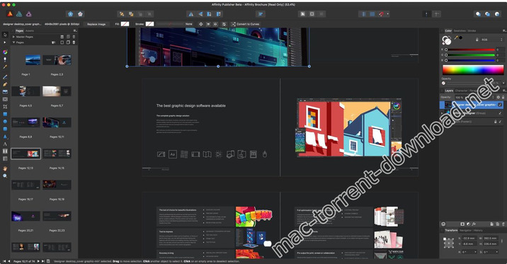Select the Triangle shape tool
Screen dimensions: 507x264
[5, 137]
